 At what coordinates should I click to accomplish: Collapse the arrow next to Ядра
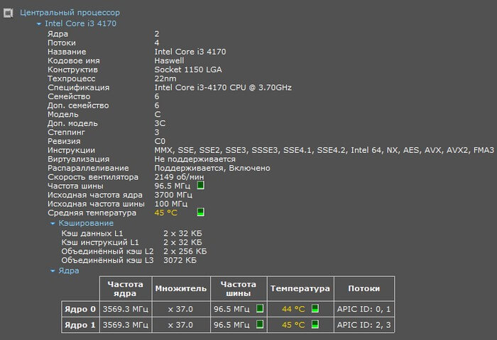pos(53,271)
